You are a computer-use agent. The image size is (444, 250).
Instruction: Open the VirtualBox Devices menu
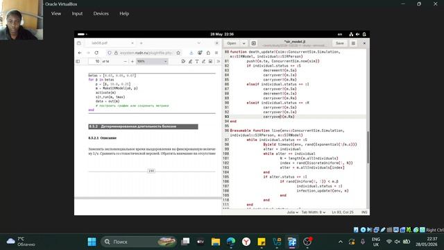pos(101,13)
